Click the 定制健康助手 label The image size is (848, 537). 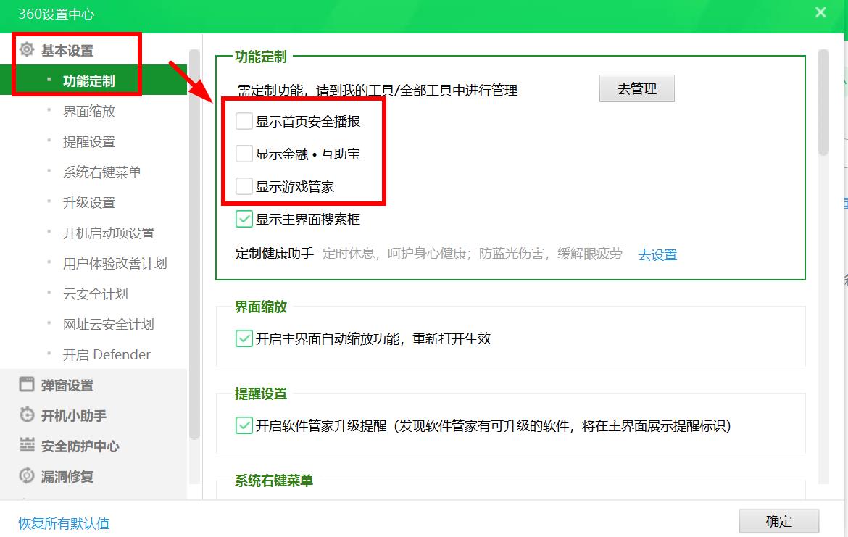click(x=274, y=253)
